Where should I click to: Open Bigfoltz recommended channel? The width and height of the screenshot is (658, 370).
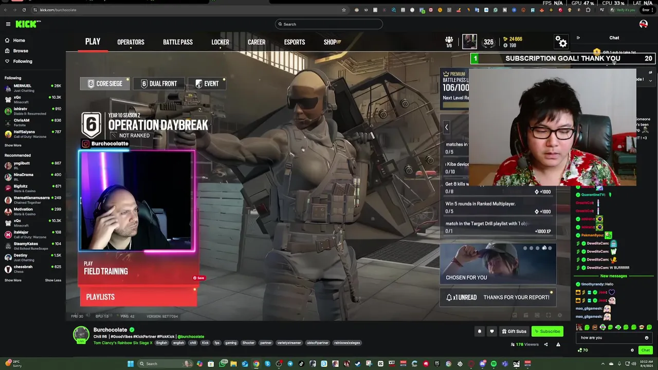33,188
